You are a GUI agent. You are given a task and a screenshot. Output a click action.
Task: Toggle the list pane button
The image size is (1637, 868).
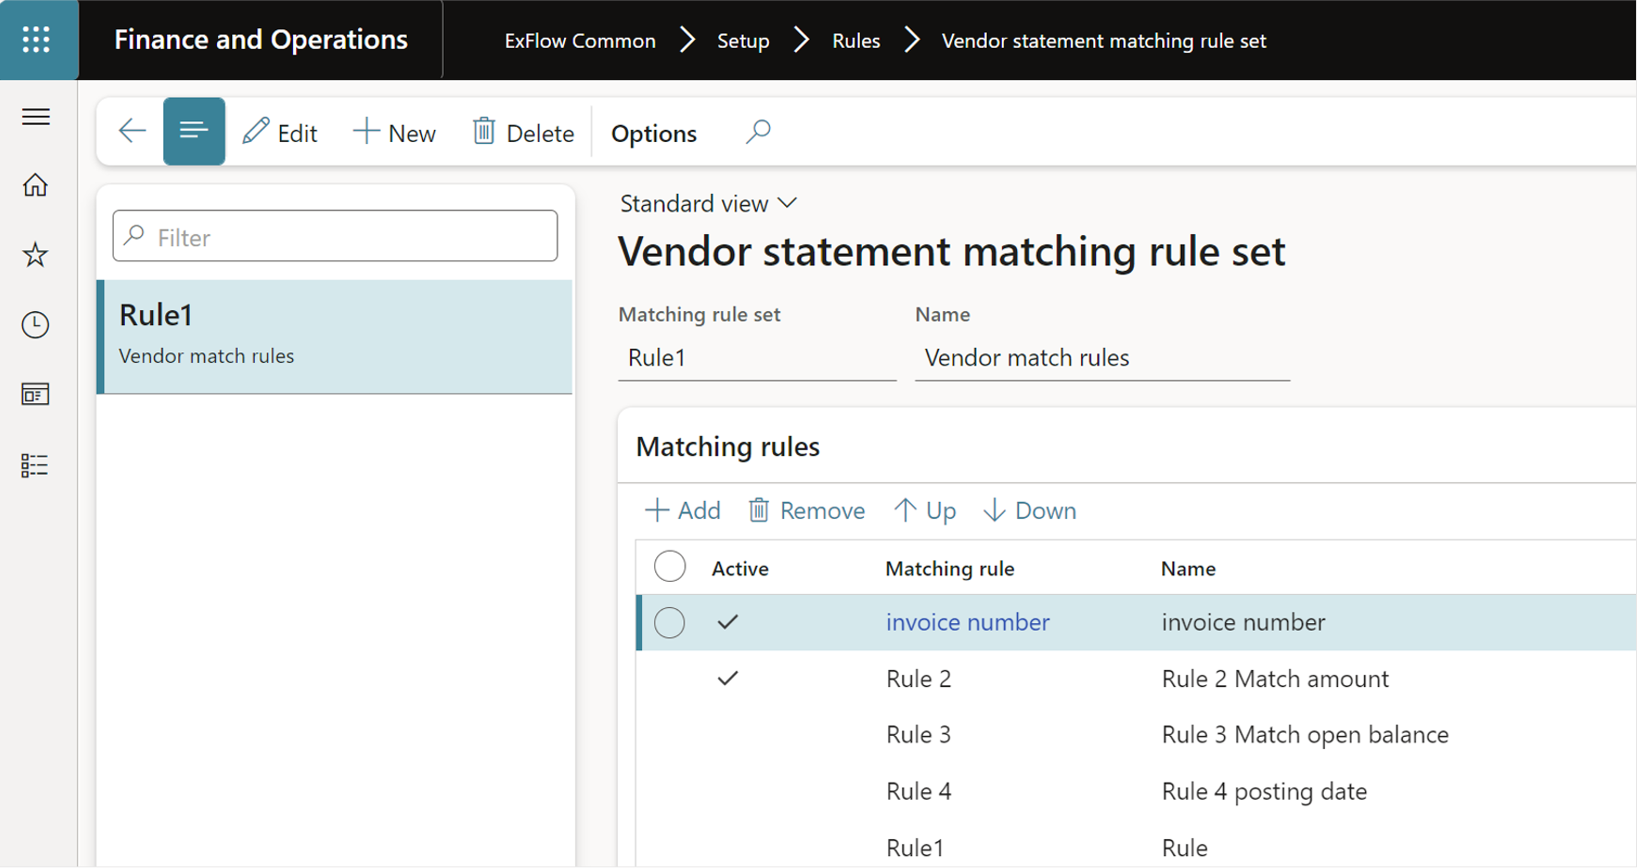(x=194, y=131)
